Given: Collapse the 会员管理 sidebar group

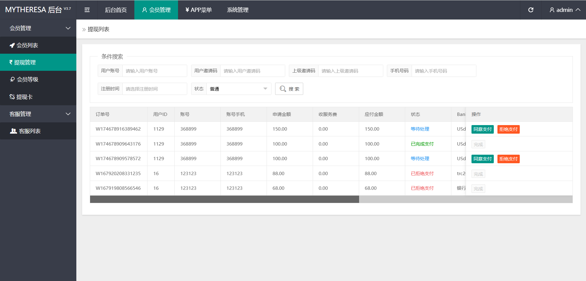Looking at the screenshot, I should tap(68, 28).
